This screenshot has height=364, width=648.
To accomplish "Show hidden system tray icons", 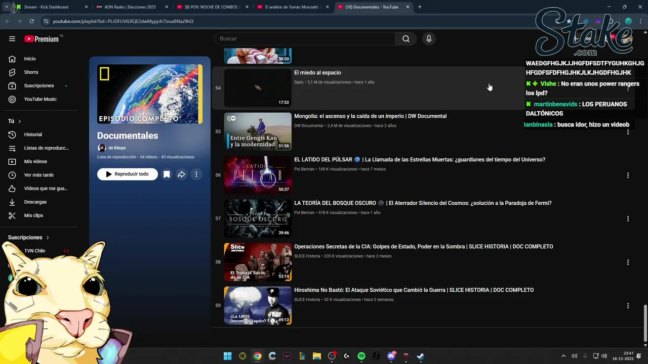I will click(563, 356).
